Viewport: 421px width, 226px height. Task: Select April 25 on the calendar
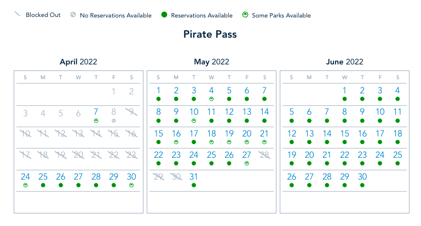click(x=43, y=177)
